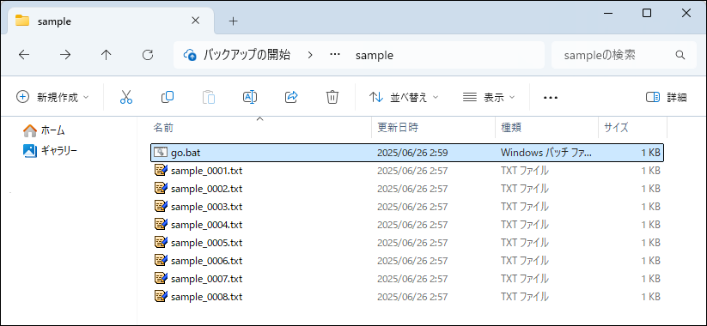Maximize the Explorer window
This screenshot has width=707, height=326.
647,14
